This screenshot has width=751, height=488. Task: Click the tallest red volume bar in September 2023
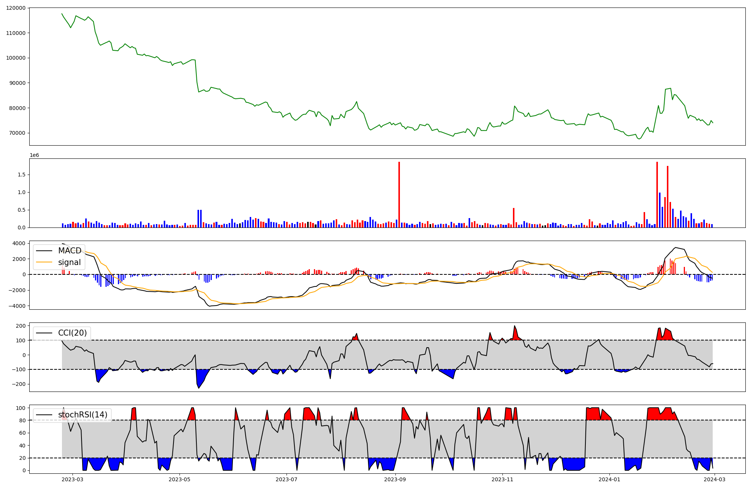pos(399,195)
